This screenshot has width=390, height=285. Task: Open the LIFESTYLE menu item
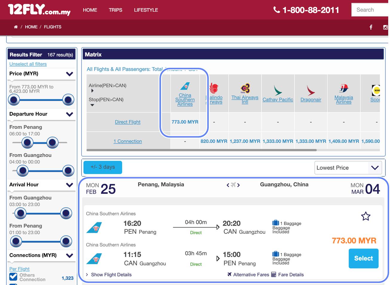(x=146, y=10)
